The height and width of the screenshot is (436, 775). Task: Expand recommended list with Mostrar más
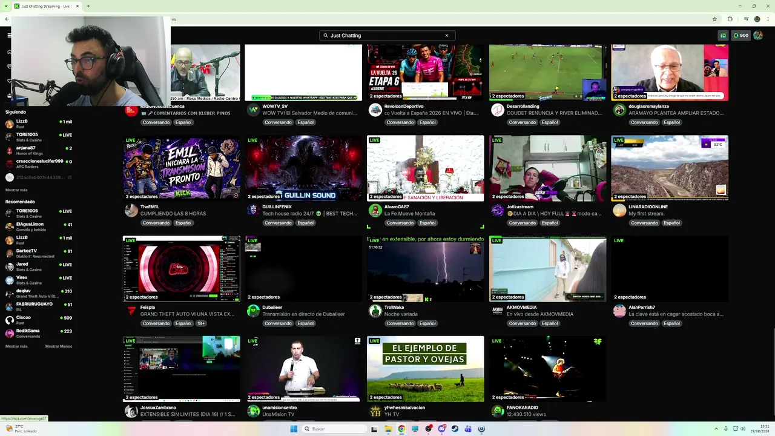[x=16, y=346]
